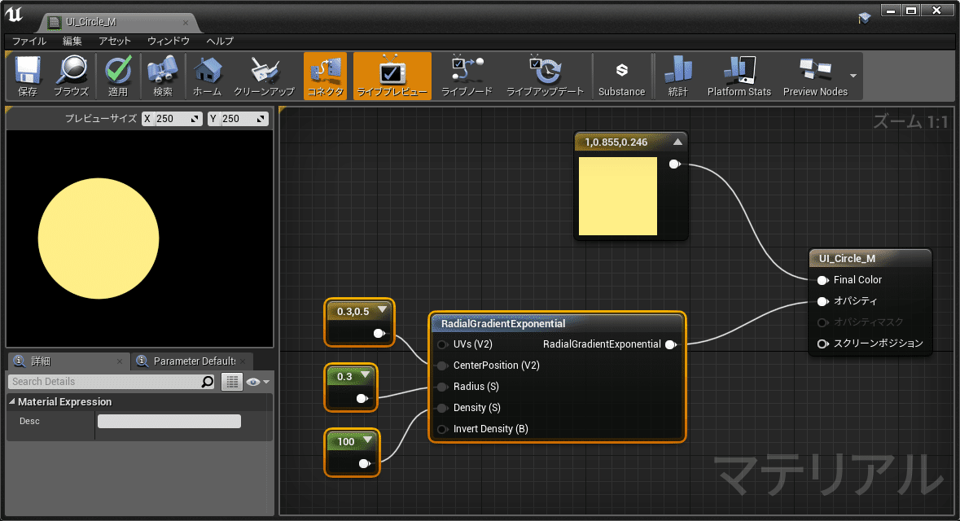Close the Parameter Defaults tab
The image size is (960, 521).
point(243,361)
